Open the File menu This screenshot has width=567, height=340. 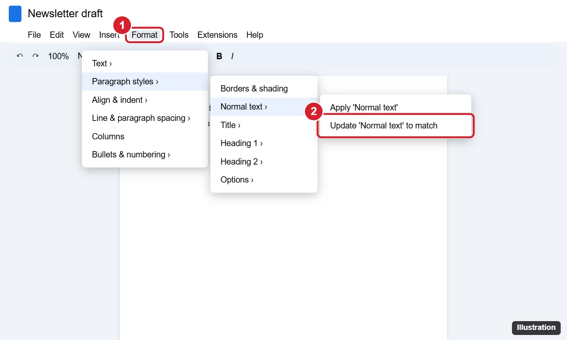pos(34,35)
